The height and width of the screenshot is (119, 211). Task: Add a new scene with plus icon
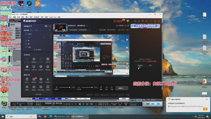[x=50, y=30]
